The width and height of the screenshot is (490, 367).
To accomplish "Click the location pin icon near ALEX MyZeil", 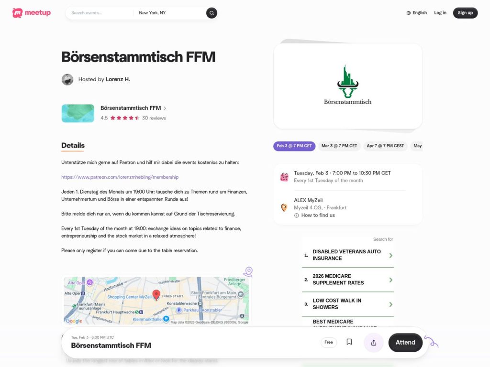I will pyautogui.click(x=284, y=208).
